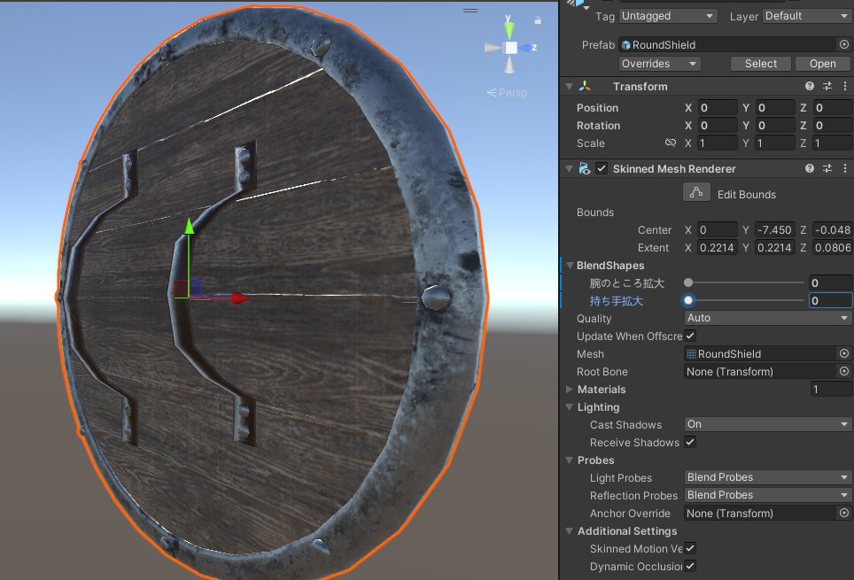Screen dimensions: 854x580
Task: Click the Y axis of orientation gizmo
Action: pos(509,27)
